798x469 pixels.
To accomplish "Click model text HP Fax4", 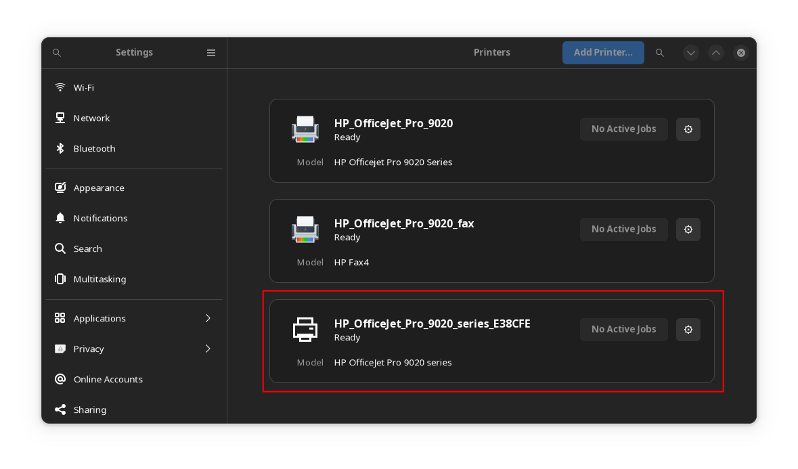I will coord(351,263).
